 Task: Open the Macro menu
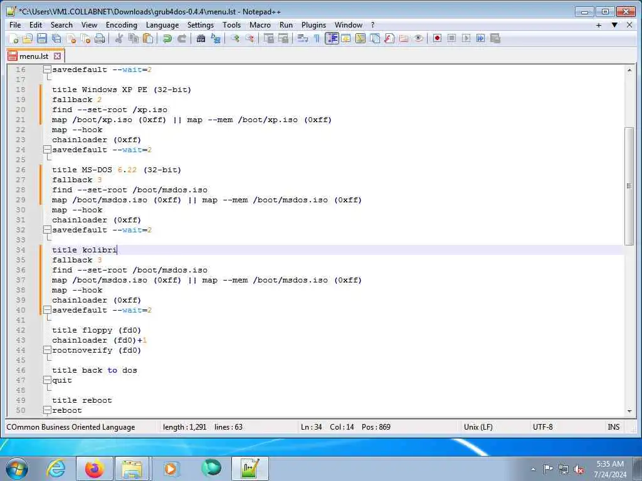[x=260, y=25]
